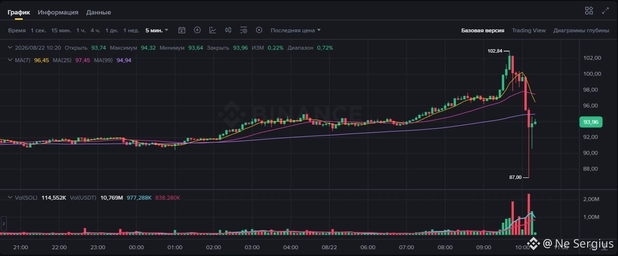Click the 08/22 date marker on time axis
The image size is (618, 256).
pyautogui.click(x=329, y=247)
